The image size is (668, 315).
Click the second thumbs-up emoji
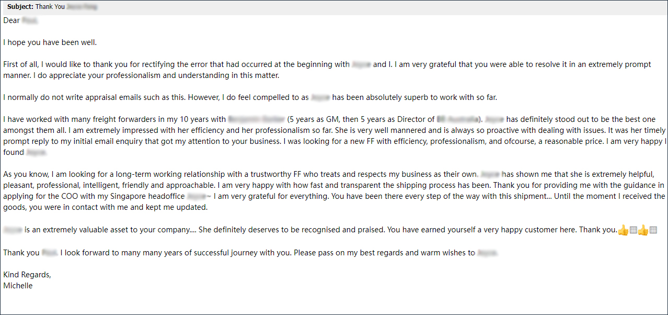tap(643, 230)
